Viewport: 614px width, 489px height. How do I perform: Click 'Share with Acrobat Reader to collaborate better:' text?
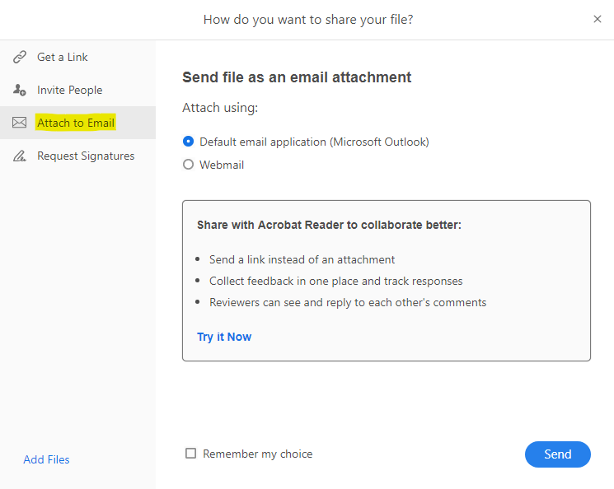click(x=330, y=225)
